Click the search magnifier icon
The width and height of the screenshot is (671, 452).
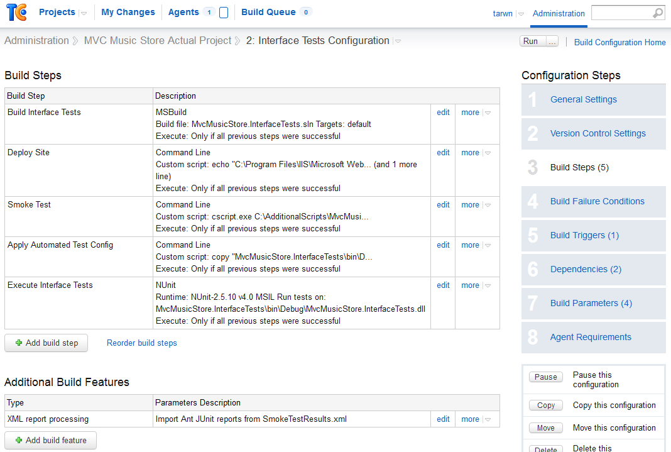tap(658, 13)
